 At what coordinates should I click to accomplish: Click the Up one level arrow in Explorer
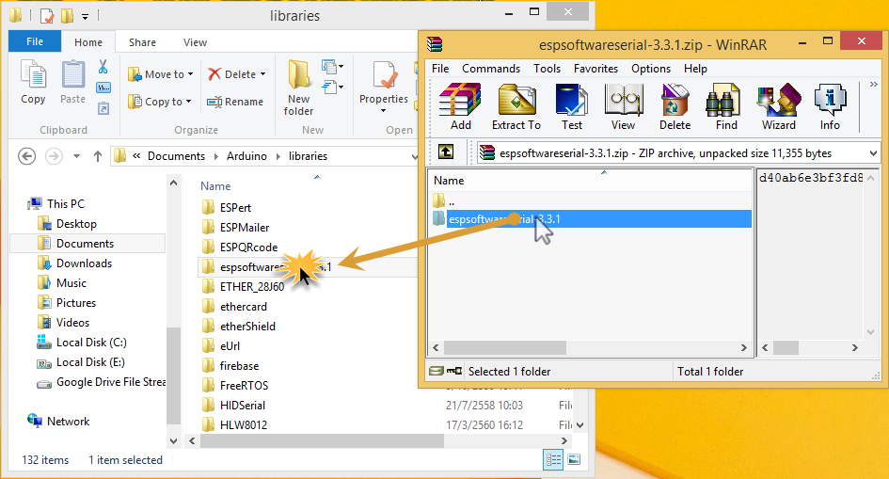tap(98, 156)
